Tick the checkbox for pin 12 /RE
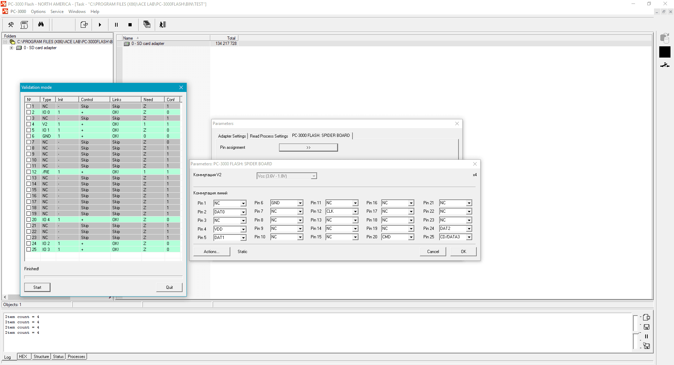Image resolution: width=674 pixels, height=365 pixels. coord(29,172)
